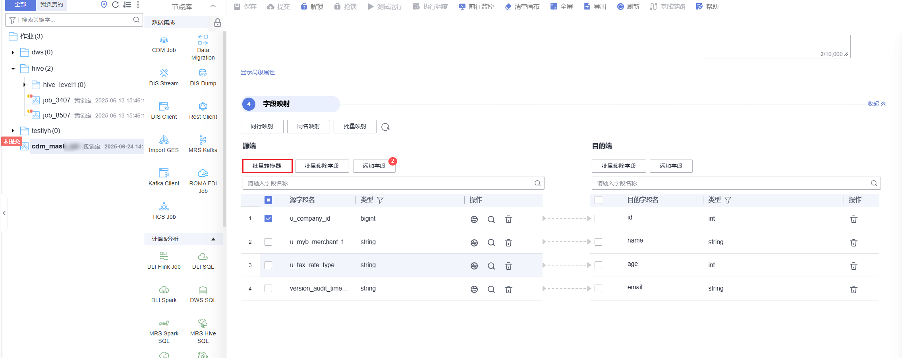The width and height of the screenshot is (902, 358).
Task: Click the converter icon for u_tax_rate_type
Action: (474, 266)
